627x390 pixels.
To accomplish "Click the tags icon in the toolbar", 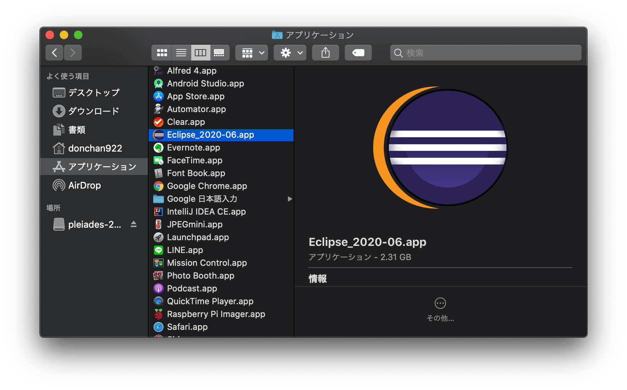I will click(358, 52).
